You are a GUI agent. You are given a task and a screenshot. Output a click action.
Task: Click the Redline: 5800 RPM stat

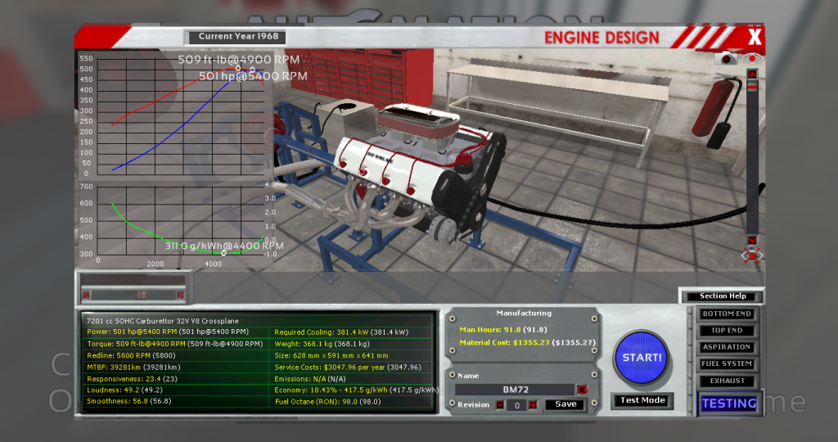[131, 355]
